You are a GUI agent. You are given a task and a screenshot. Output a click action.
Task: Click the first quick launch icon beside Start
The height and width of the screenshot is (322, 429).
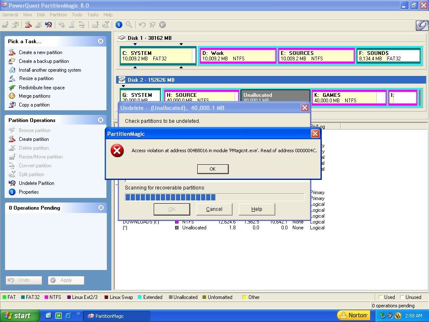[49, 316]
